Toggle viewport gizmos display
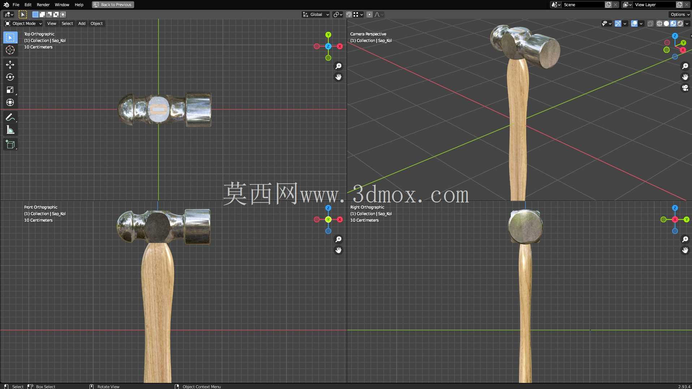692x389 pixels. 618,23
